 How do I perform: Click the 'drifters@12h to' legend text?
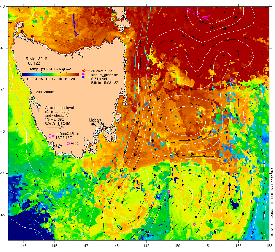click(67, 134)
